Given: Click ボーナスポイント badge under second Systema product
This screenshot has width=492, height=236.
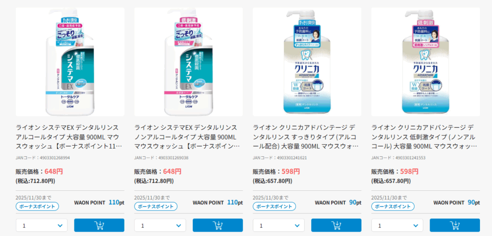Looking at the screenshot, I should click(156, 207).
